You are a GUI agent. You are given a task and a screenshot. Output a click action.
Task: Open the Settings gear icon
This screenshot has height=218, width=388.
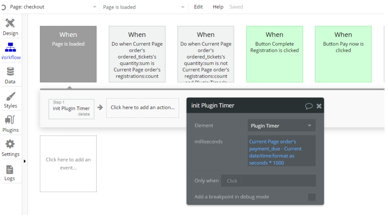(10, 144)
